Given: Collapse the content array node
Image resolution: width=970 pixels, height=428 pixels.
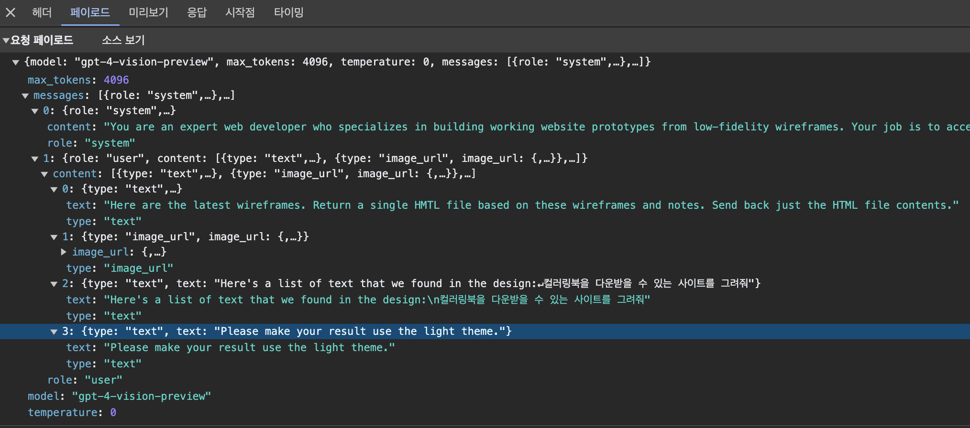Looking at the screenshot, I should coord(44,174).
